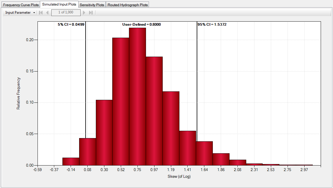Viewport: 333px width, 188px height.
Task: Click the '95% CI = 1.5372' label
Action: [212, 25]
